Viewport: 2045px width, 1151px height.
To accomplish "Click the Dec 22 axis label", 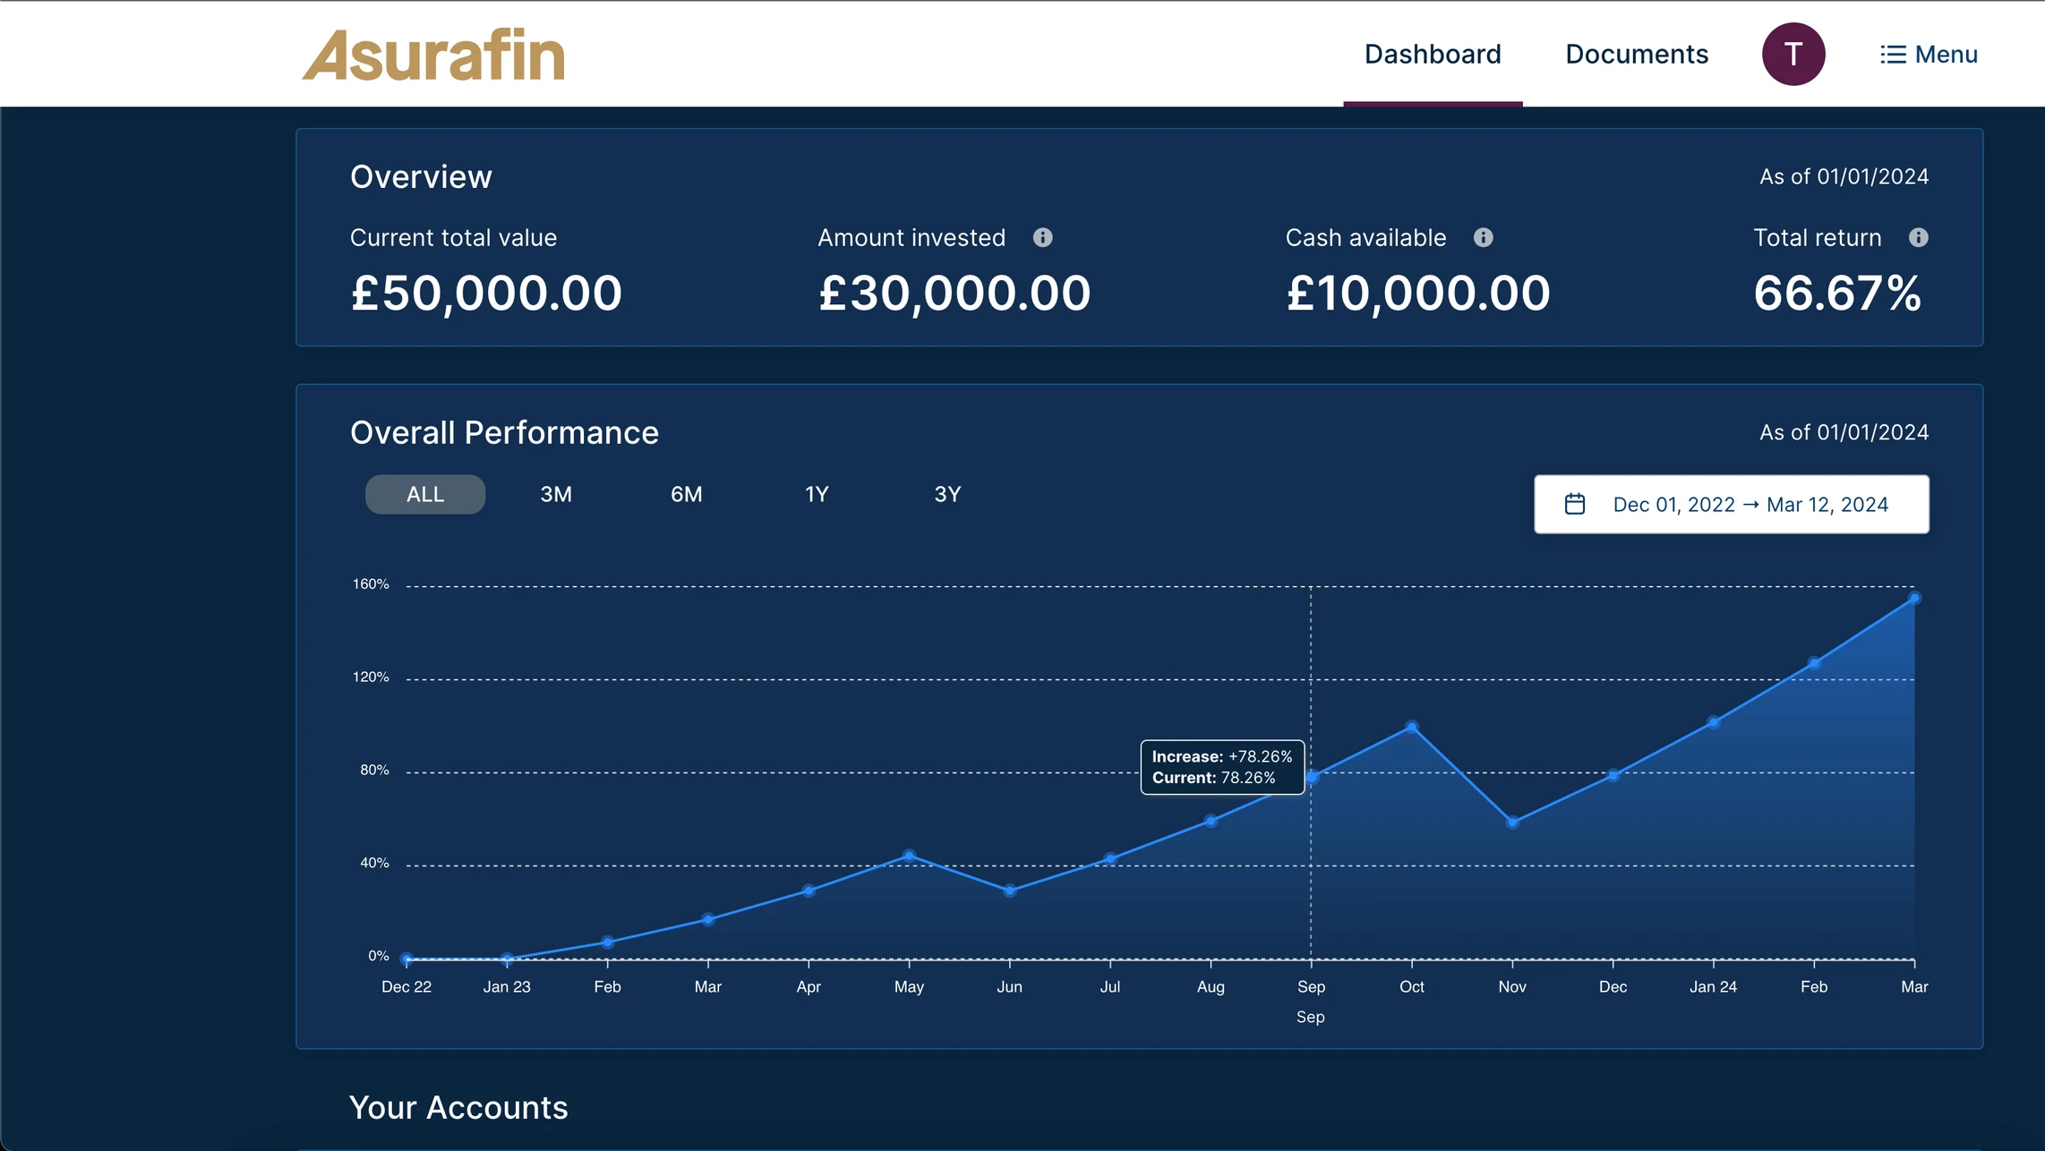I will 406,986.
